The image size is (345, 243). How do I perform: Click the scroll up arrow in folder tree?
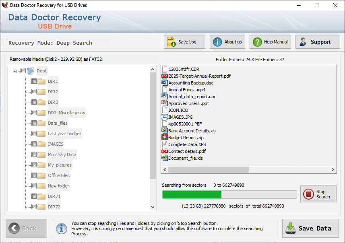(x=153, y=69)
